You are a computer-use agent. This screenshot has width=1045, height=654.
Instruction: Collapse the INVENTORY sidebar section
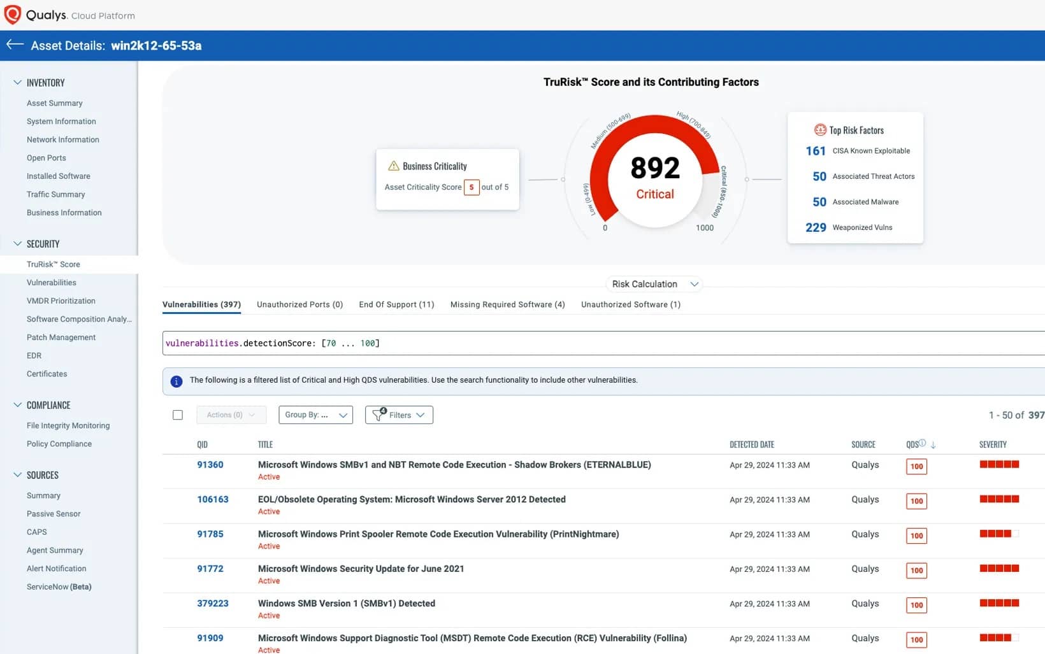pos(18,83)
